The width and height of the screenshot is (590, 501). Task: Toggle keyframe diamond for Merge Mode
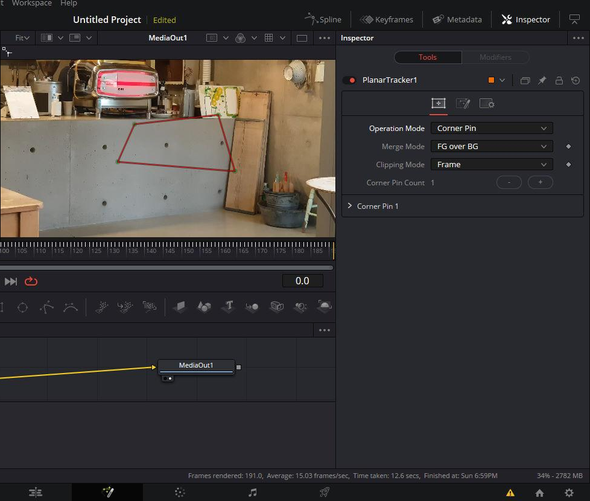point(568,147)
